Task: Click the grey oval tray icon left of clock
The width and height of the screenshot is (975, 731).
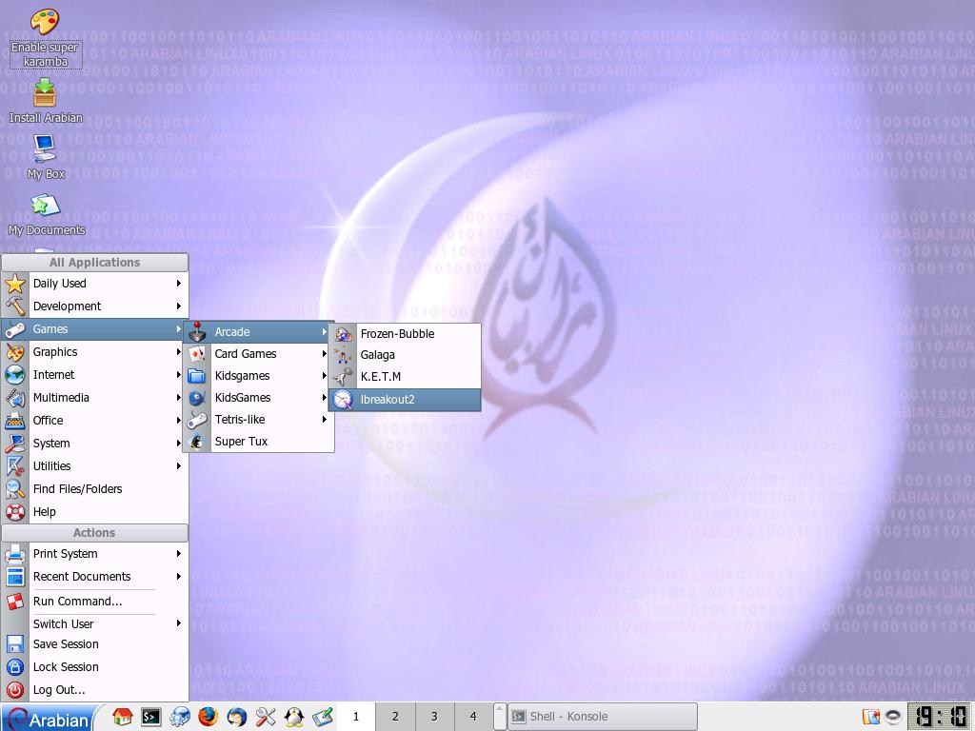Action: point(893,717)
